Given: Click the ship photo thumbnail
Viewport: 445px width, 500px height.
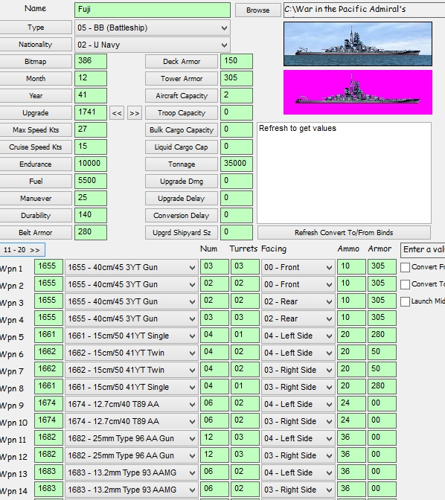Looking at the screenshot, I should click(358, 44).
